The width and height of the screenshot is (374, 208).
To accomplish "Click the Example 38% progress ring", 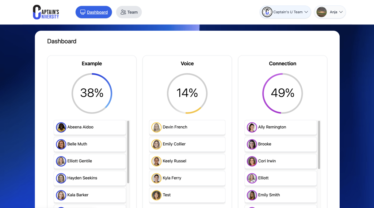I will 92,93.
